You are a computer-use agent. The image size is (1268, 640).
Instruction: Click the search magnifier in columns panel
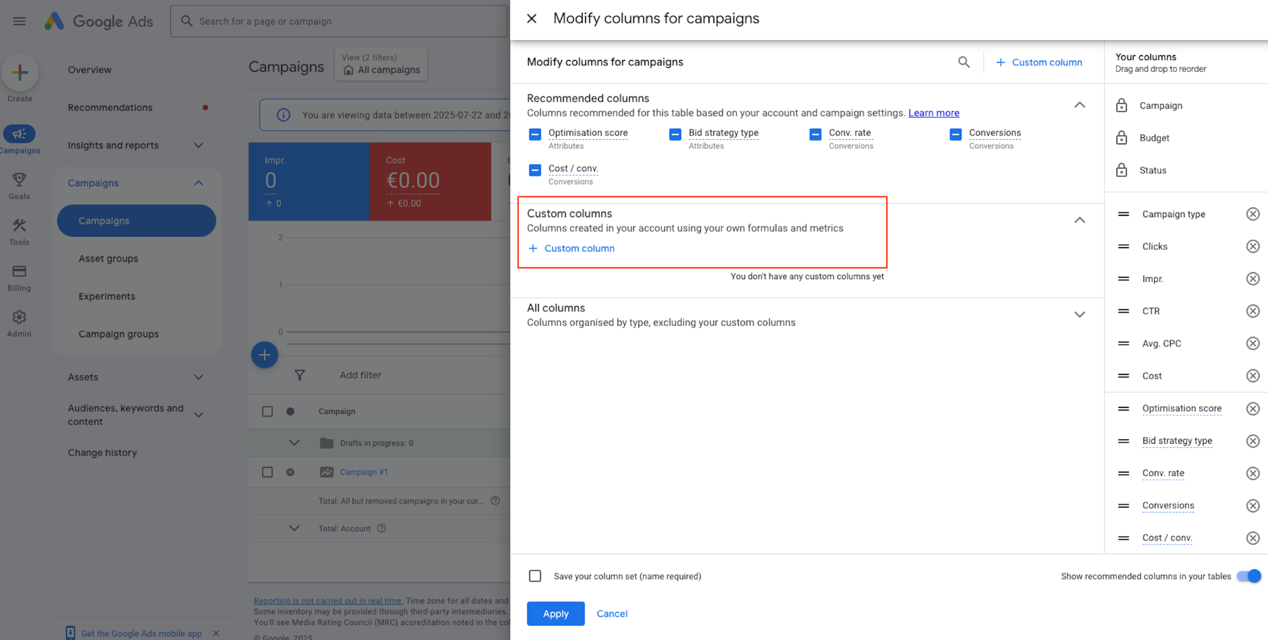(x=963, y=62)
